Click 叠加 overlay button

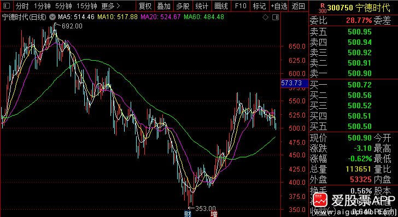pos(163,6)
